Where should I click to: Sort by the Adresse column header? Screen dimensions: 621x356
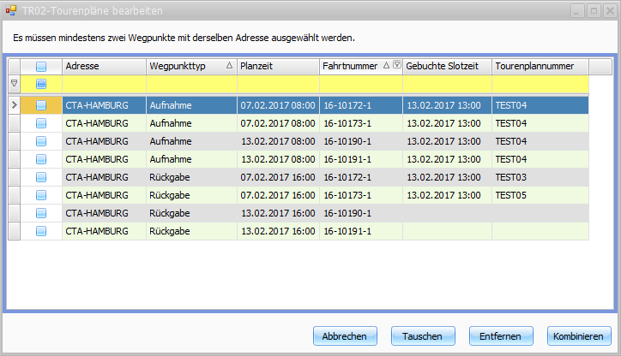103,66
